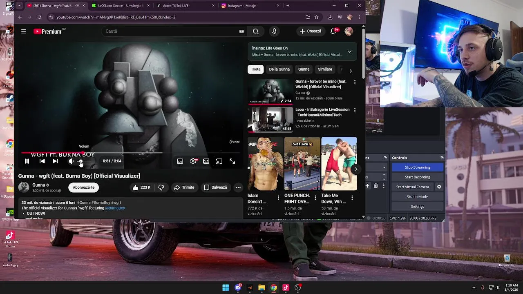Open OBS virtual camera settings gear
This screenshot has width=523, height=294.
coord(439,187)
